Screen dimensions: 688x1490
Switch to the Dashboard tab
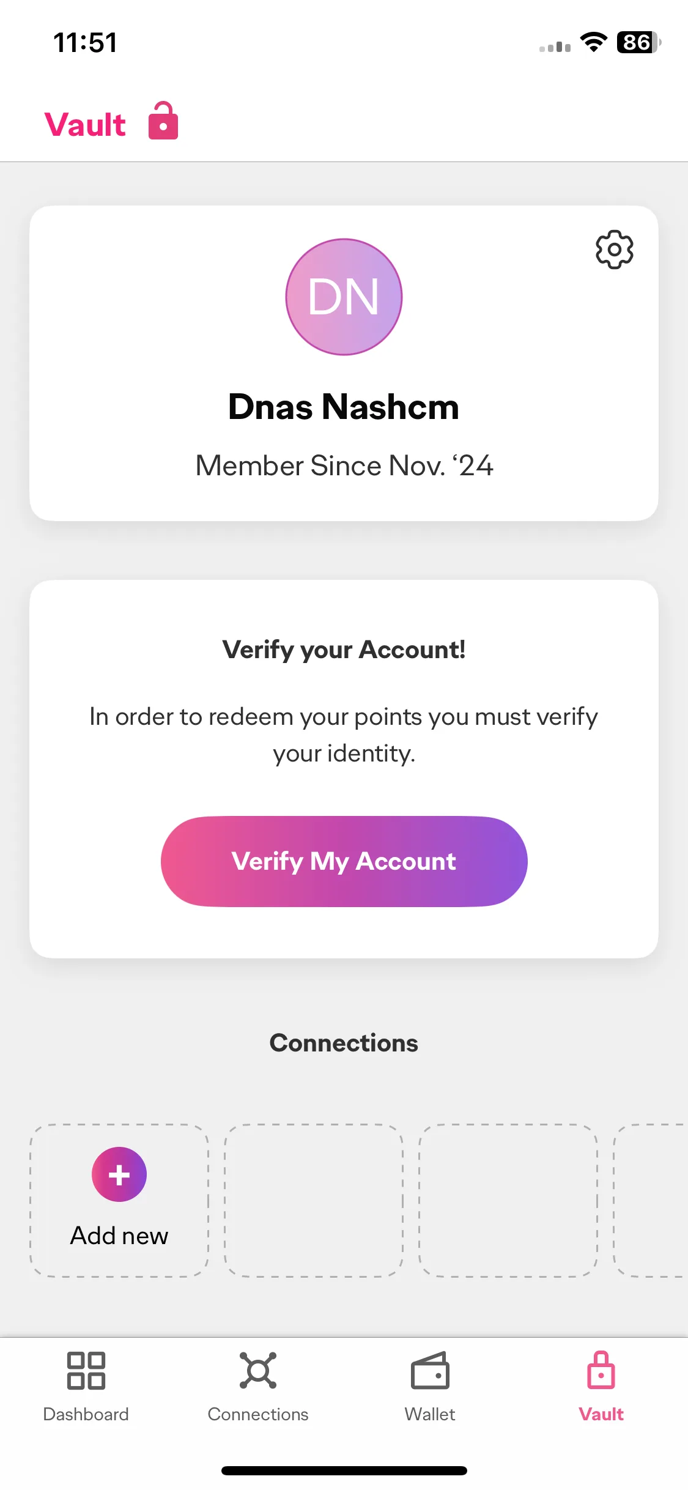point(86,1415)
